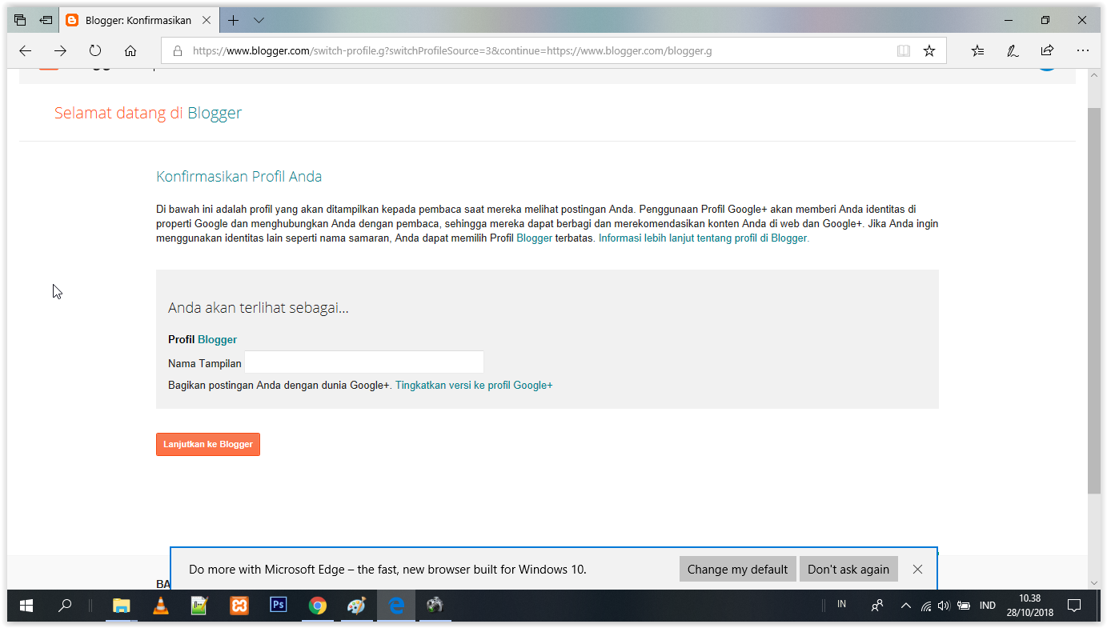Open the paint palette app in taskbar

pyautogui.click(x=357, y=606)
